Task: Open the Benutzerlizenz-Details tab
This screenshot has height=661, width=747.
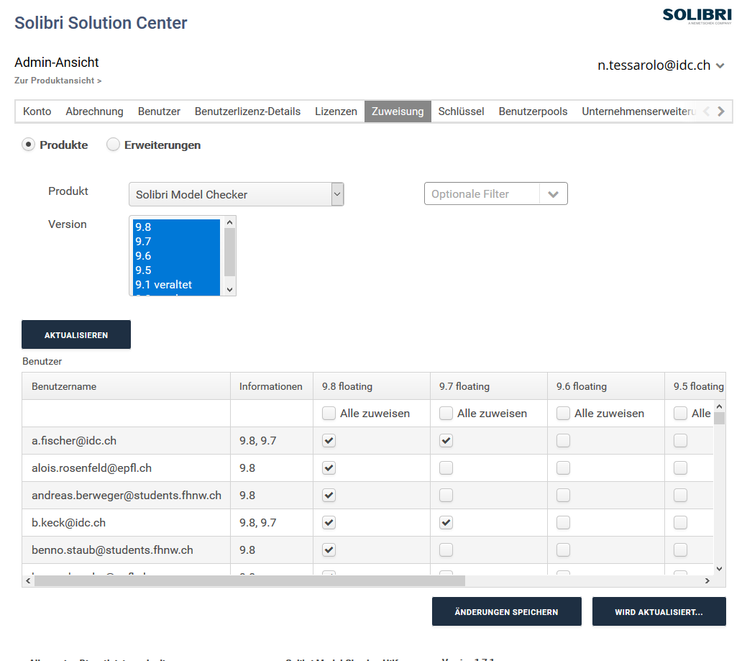Action: 248,111
